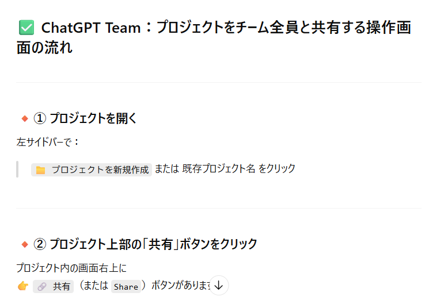
Task: Click the gray blockquote bar left of folder
Action: click(x=17, y=170)
